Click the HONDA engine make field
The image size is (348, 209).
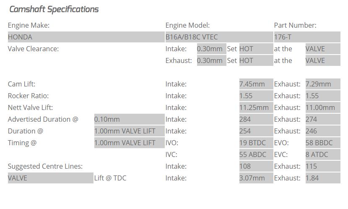[x=86, y=37]
